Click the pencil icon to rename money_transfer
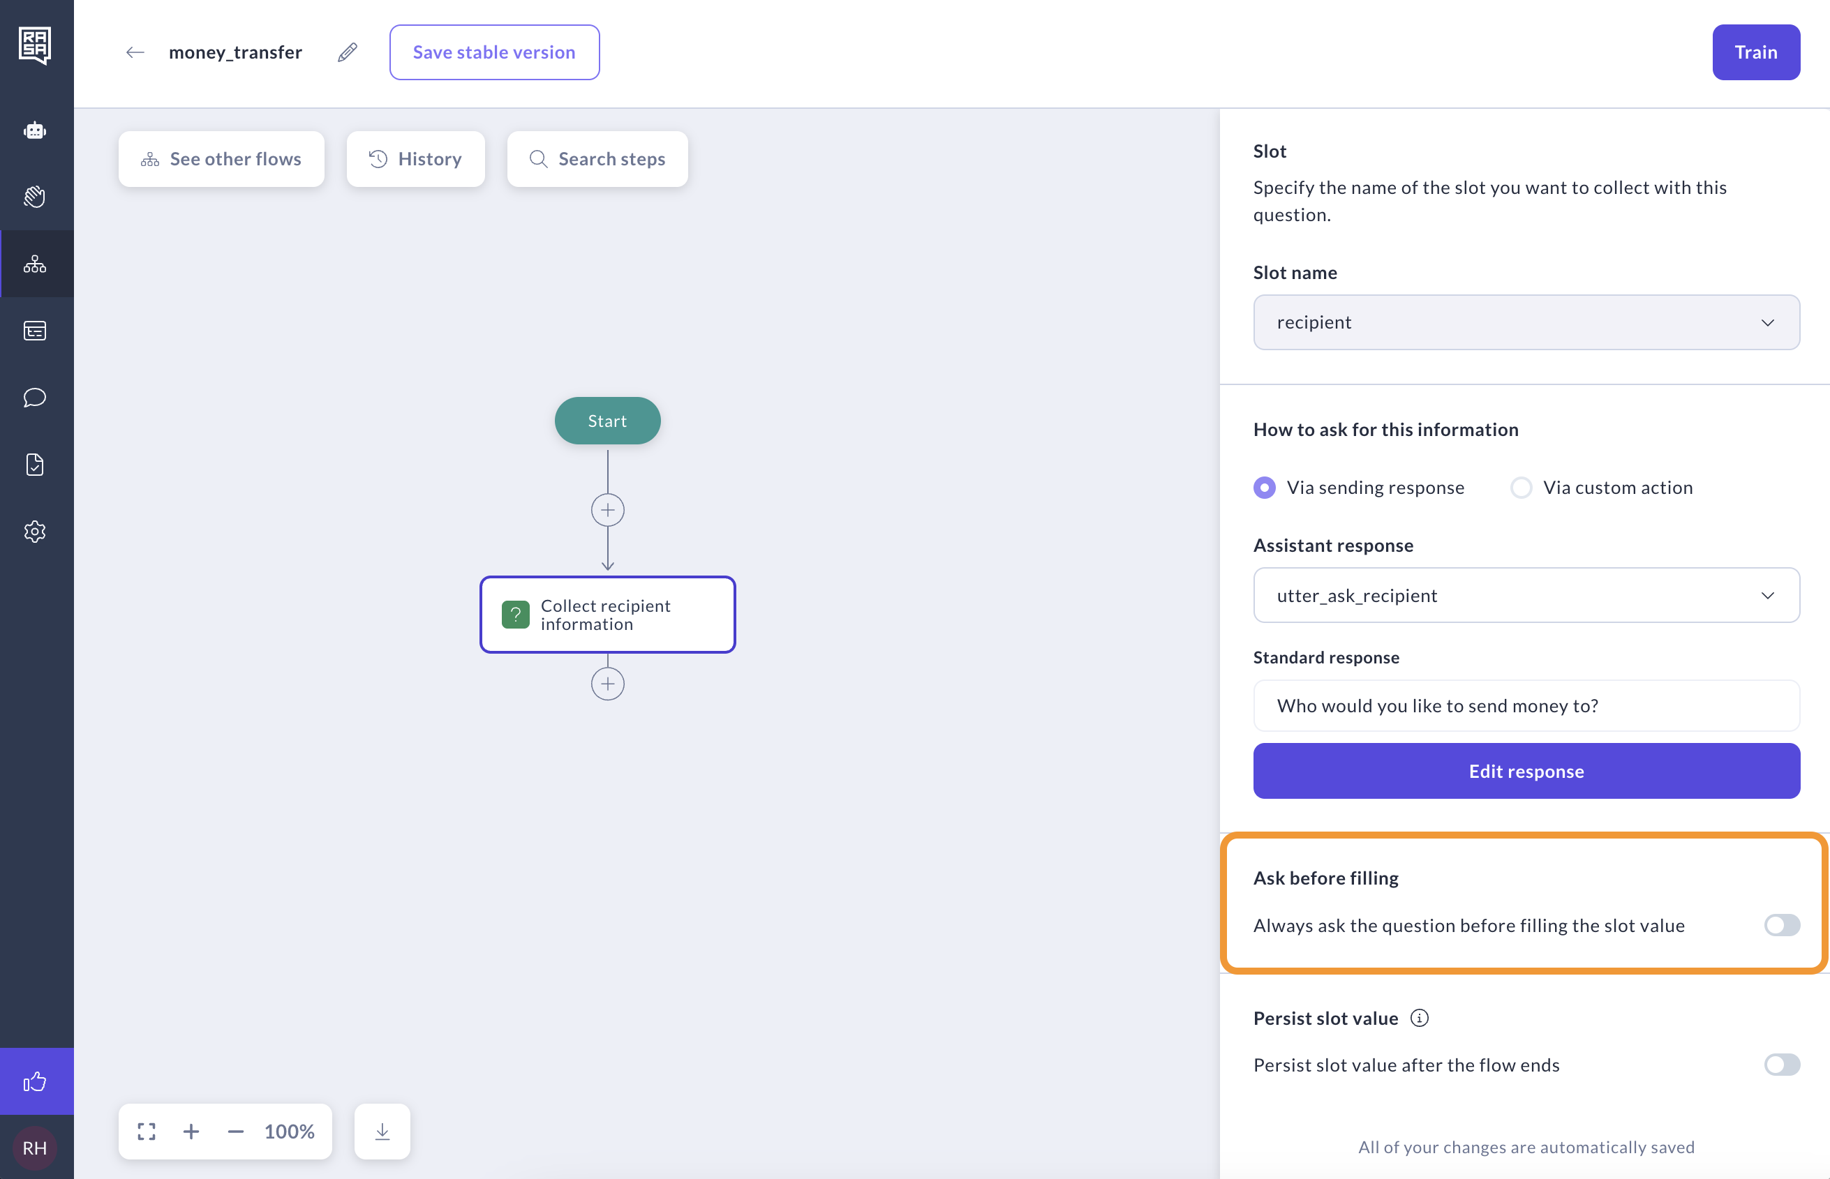 [x=347, y=52]
